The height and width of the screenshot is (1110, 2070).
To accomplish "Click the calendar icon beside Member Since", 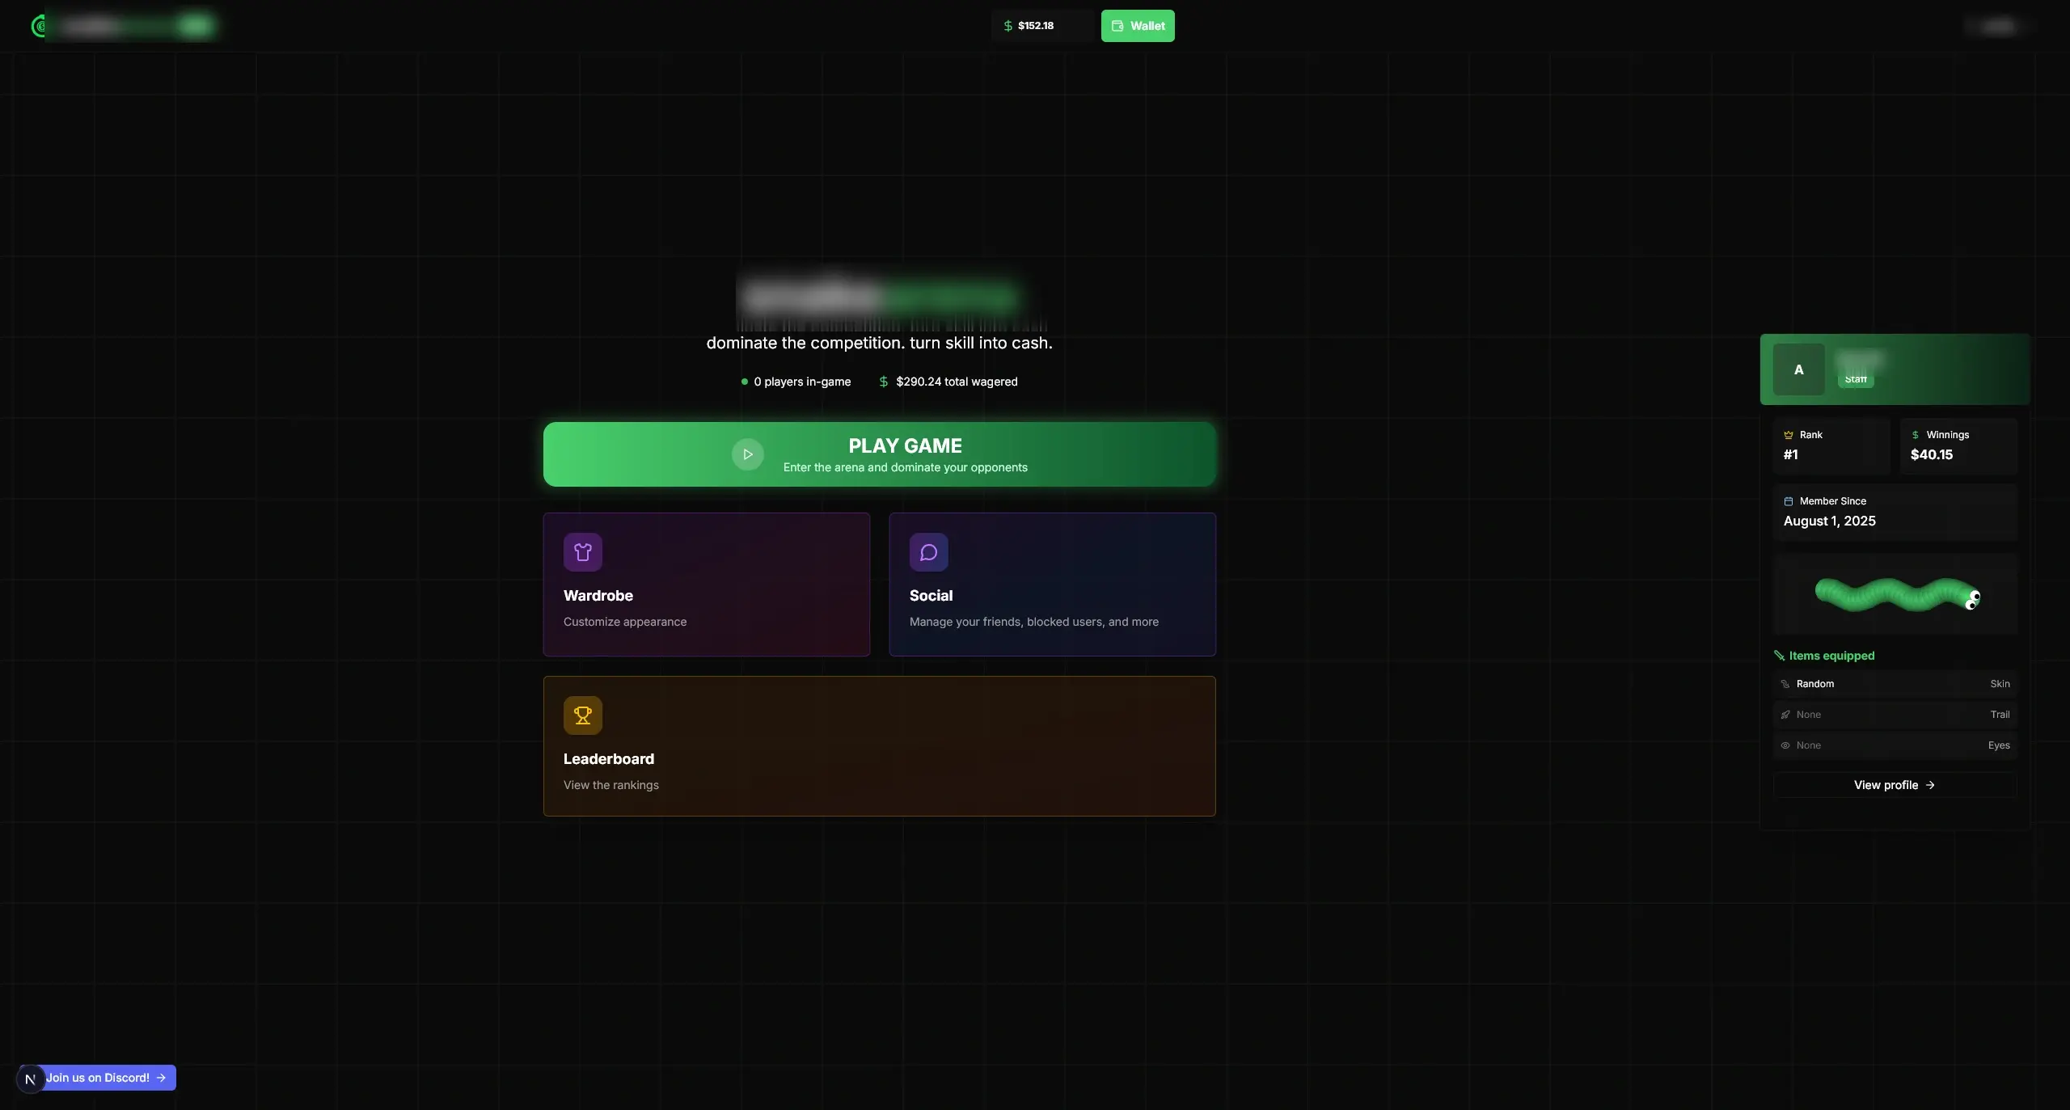I will [1789, 501].
